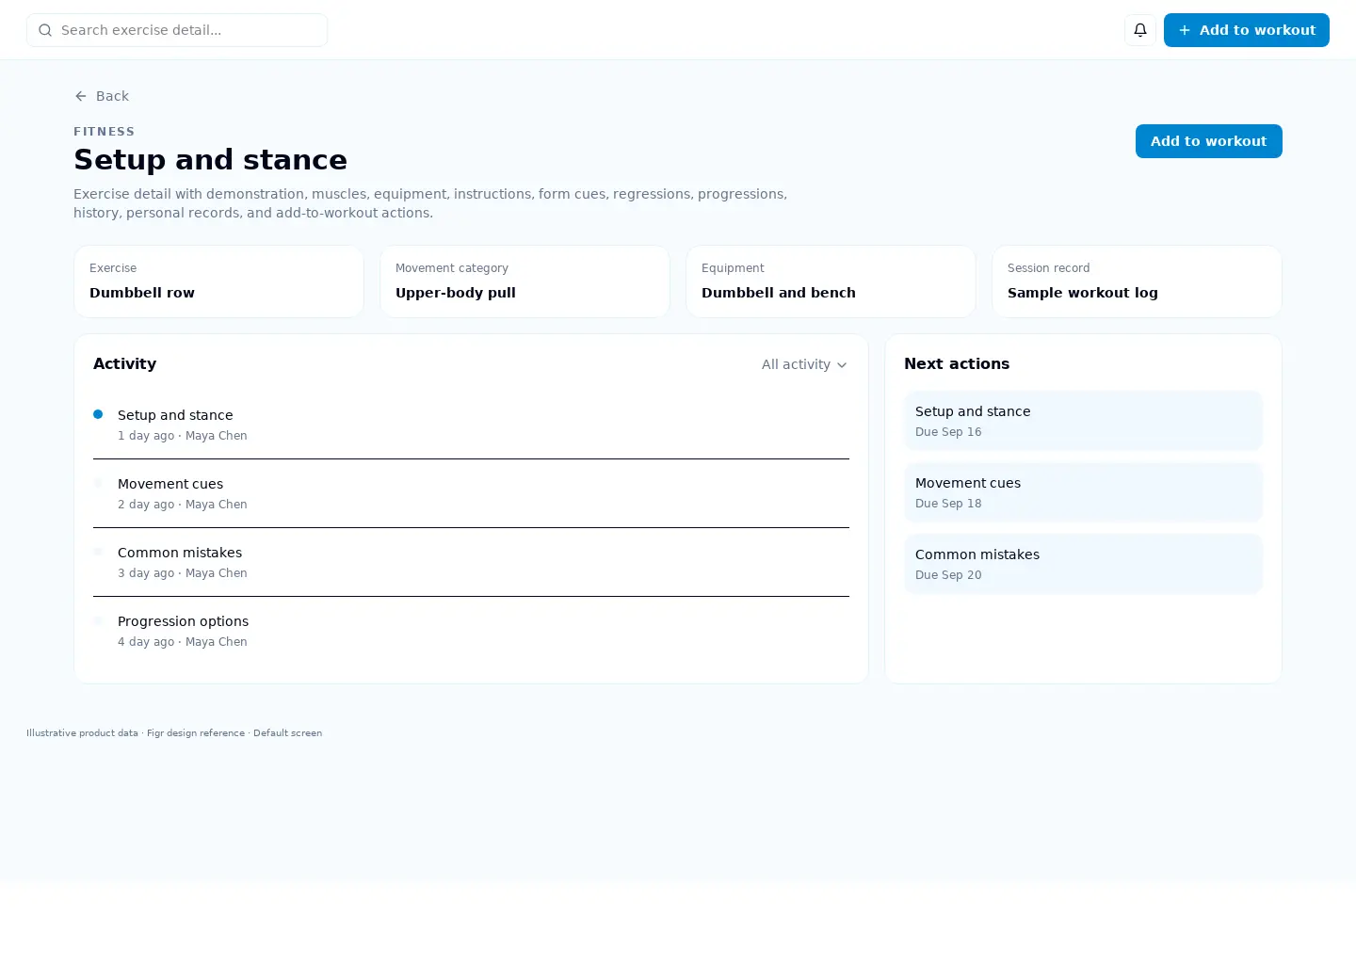Click Add to workout beside the page title
The image size is (1356, 964).
[1209, 141]
